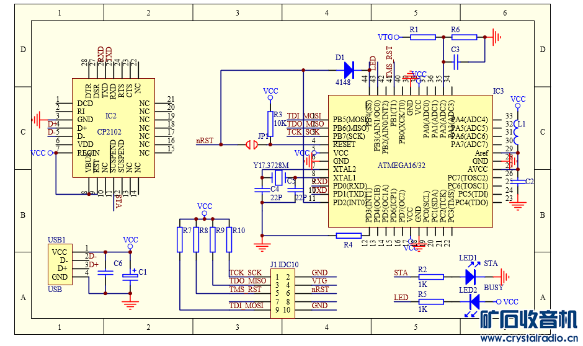The image size is (583, 346).
Task: Select the IC2 CP2102 chip body
Action: [113, 128]
